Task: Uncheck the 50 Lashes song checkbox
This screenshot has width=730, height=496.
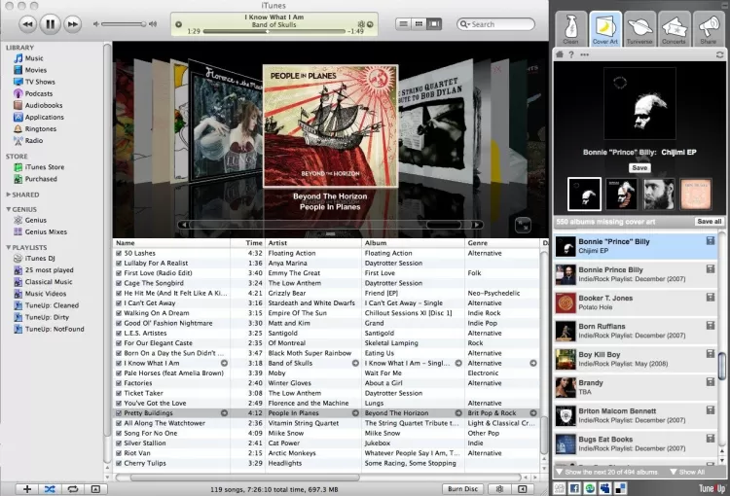Action: 119,253
